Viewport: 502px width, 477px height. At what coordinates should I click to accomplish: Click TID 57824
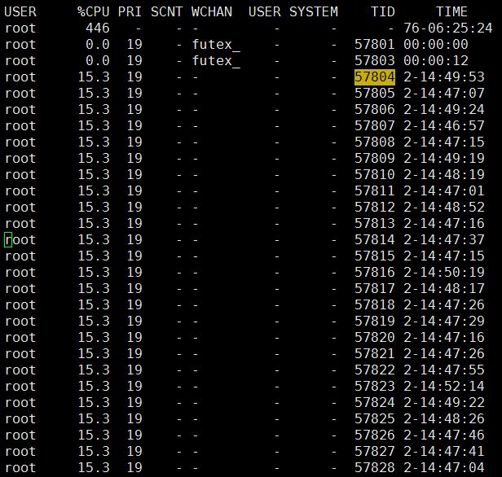375,403
